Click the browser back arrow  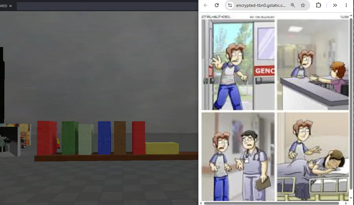(205, 5)
